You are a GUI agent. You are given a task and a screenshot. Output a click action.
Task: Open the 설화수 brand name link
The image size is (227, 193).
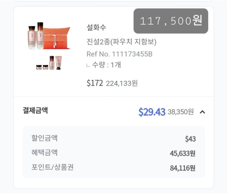[x=96, y=28]
